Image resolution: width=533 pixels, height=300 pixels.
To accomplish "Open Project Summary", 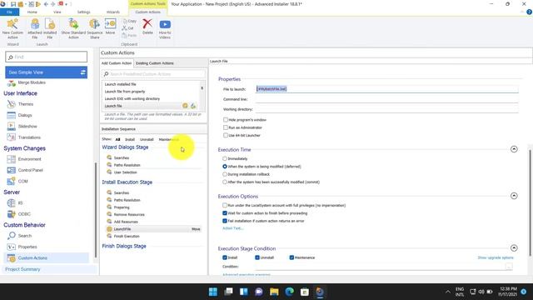I will 22,269.
